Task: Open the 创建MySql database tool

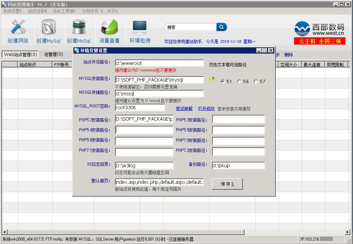Action: (48, 31)
